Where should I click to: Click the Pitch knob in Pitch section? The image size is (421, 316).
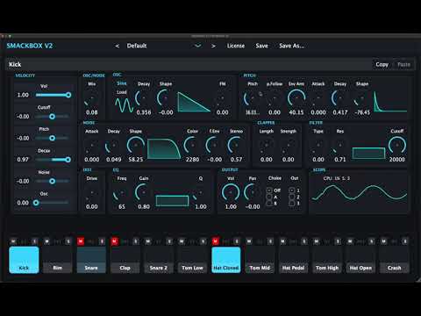point(252,98)
